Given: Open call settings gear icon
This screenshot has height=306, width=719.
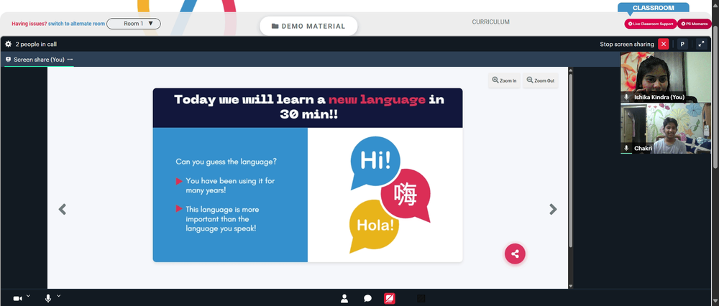Looking at the screenshot, I should tap(8, 44).
